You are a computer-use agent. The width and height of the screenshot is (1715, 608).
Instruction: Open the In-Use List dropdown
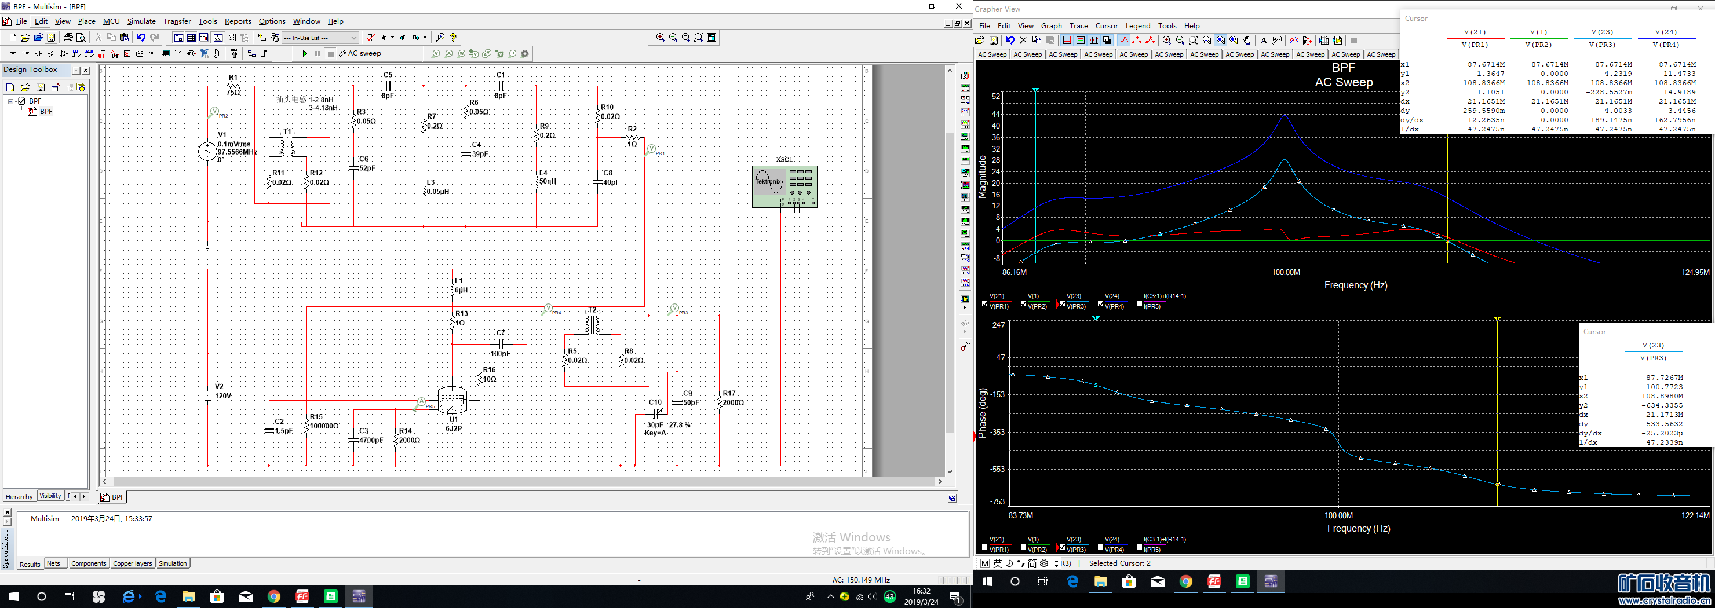[x=353, y=38]
